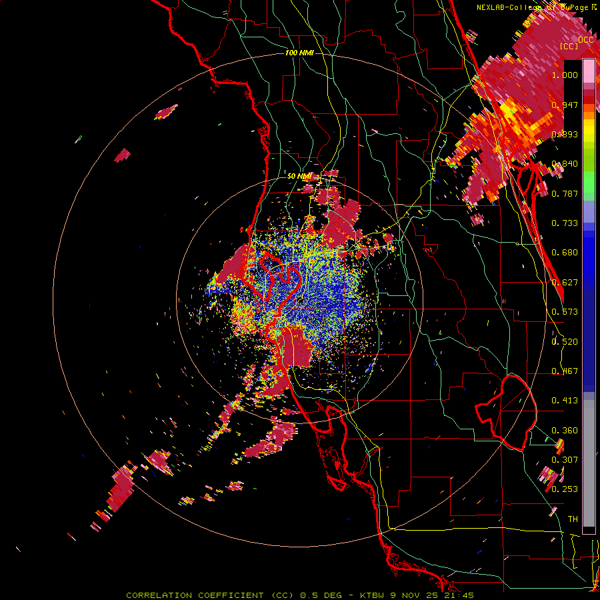The height and width of the screenshot is (600, 600).
Task: Click the 50 NMI range ring label
Action: click(x=299, y=176)
